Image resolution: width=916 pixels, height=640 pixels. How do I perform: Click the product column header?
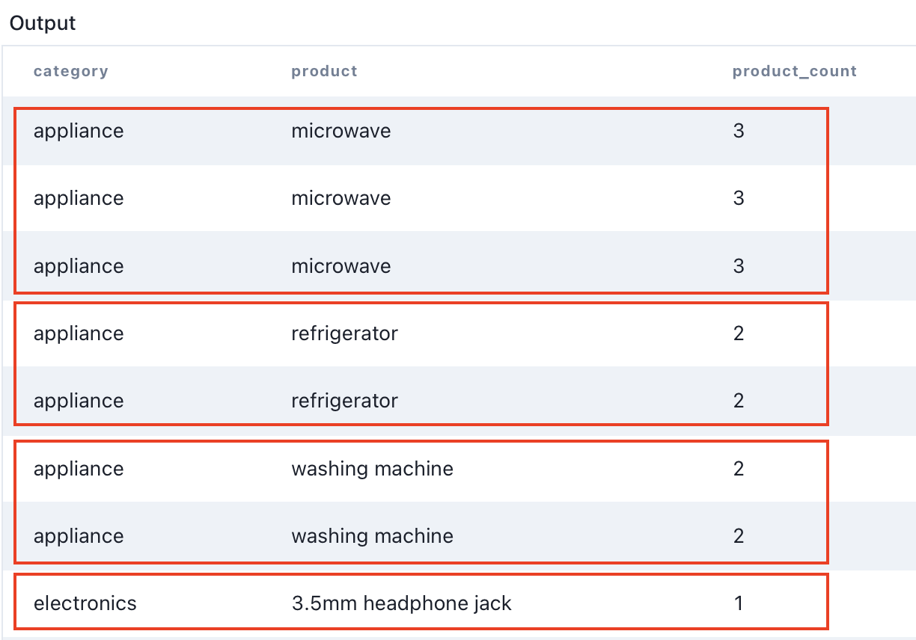point(324,72)
